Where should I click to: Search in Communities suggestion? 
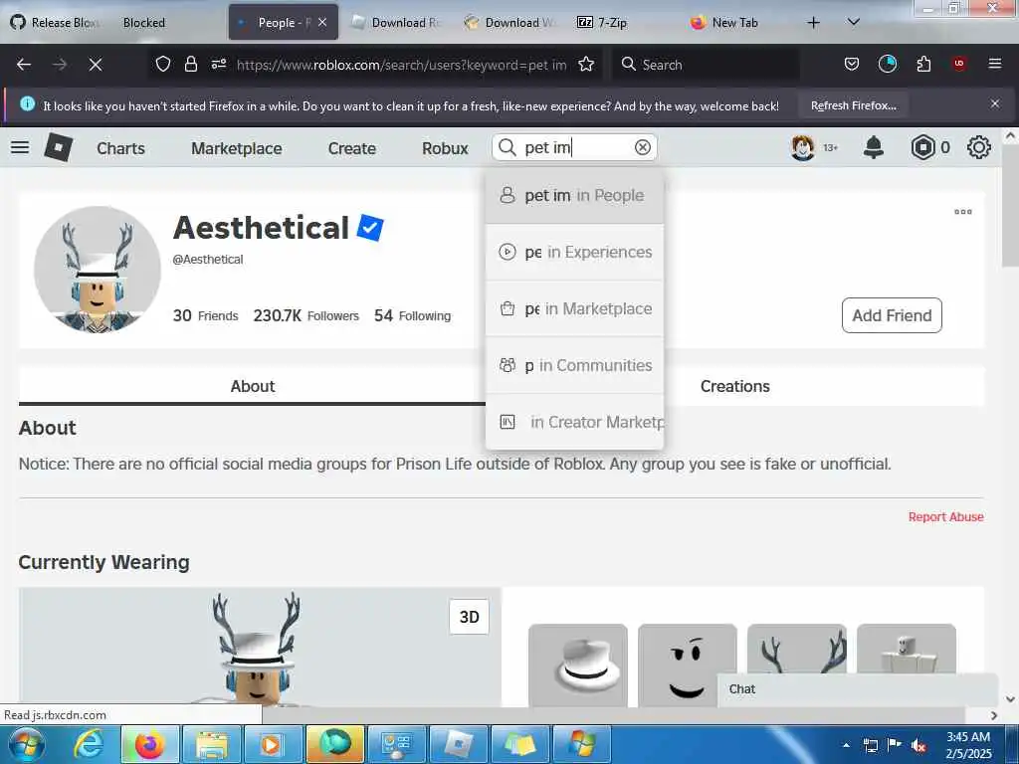pos(574,365)
